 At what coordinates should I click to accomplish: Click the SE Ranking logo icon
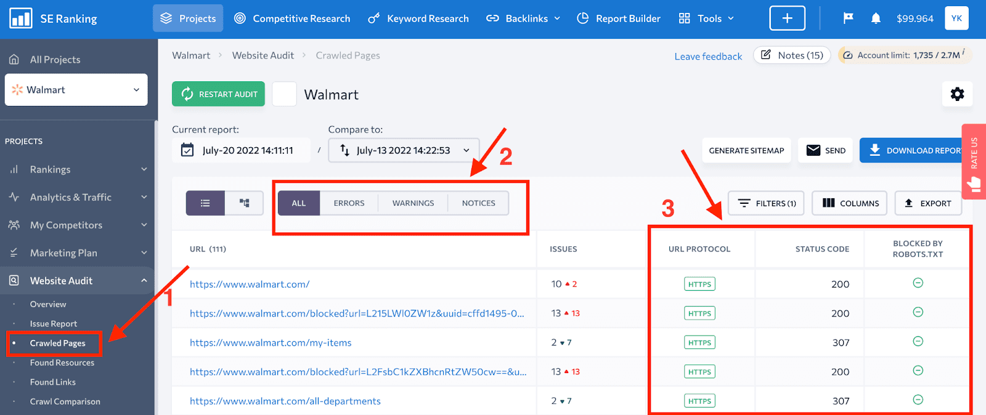click(21, 18)
